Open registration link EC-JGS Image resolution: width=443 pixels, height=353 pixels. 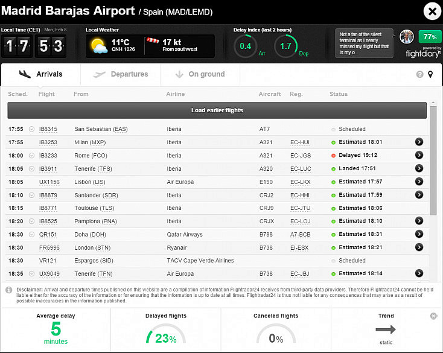click(301, 156)
